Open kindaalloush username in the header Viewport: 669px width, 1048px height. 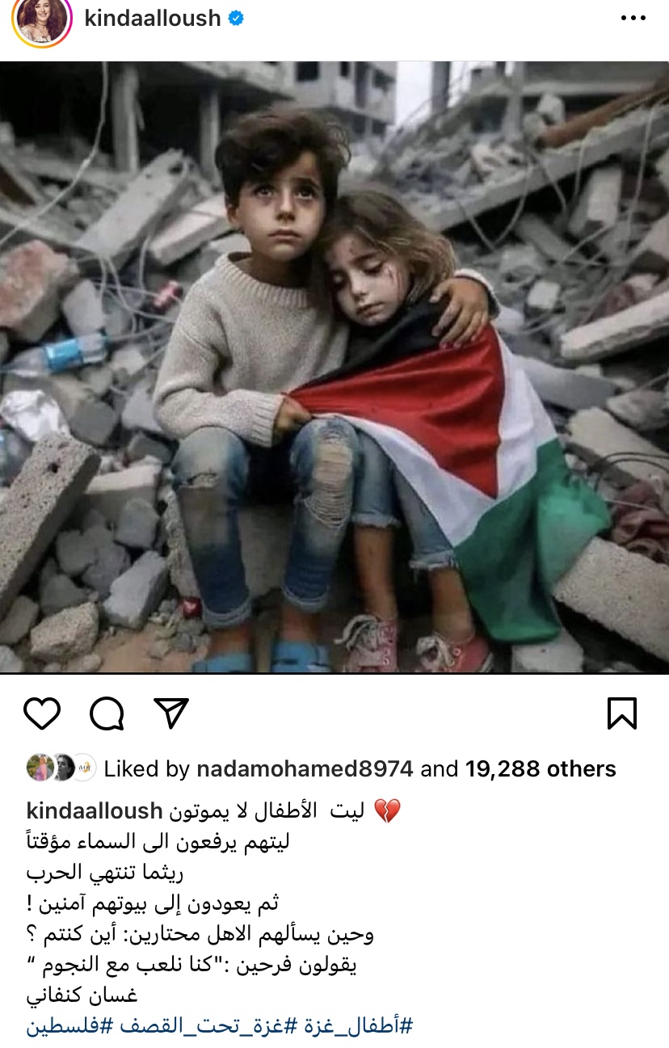152,18
